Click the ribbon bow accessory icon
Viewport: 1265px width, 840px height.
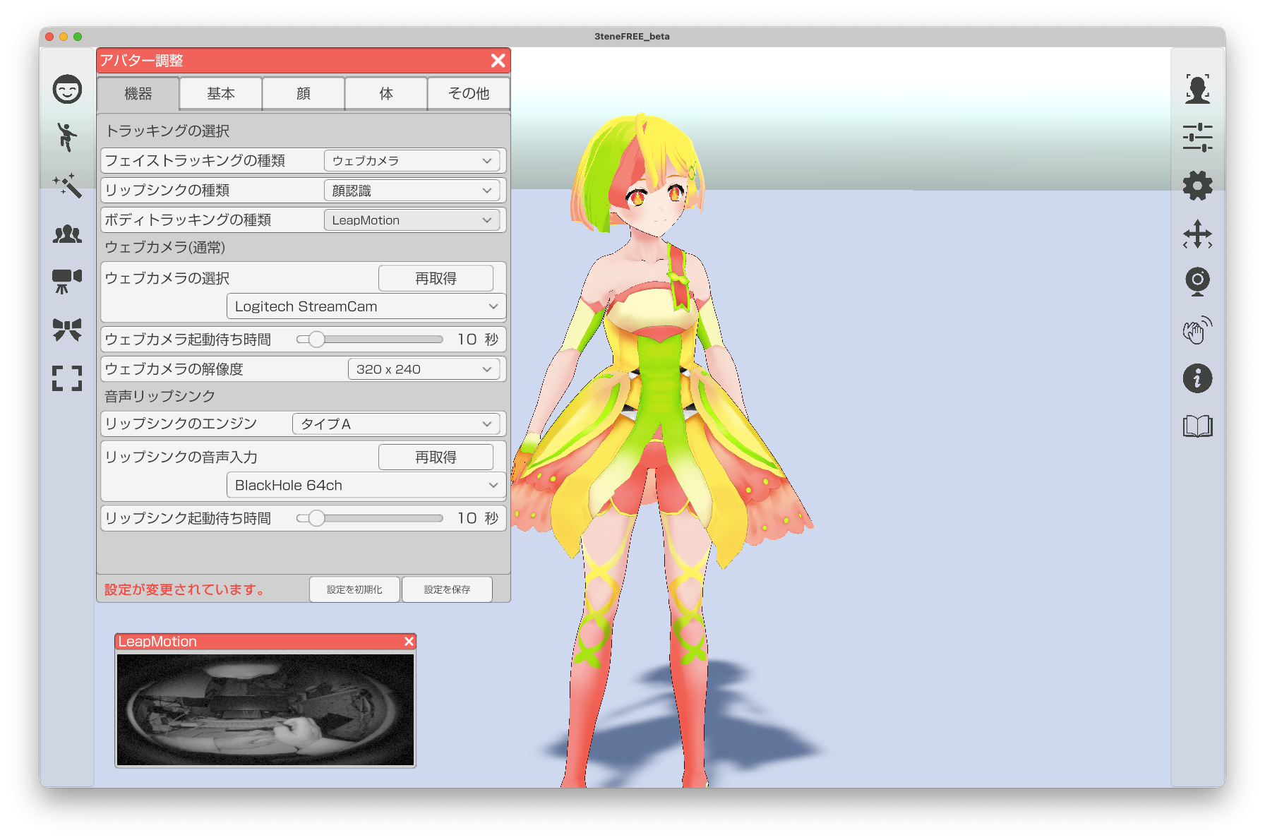pyautogui.click(x=67, y=330)
